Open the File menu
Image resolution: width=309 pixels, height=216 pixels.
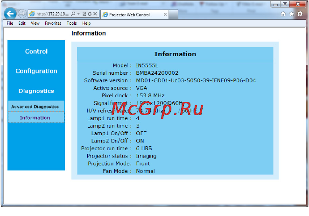[10, 23]
